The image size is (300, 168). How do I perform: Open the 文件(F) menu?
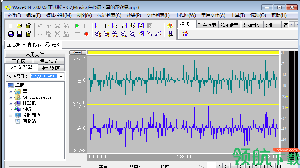[14, 15]
